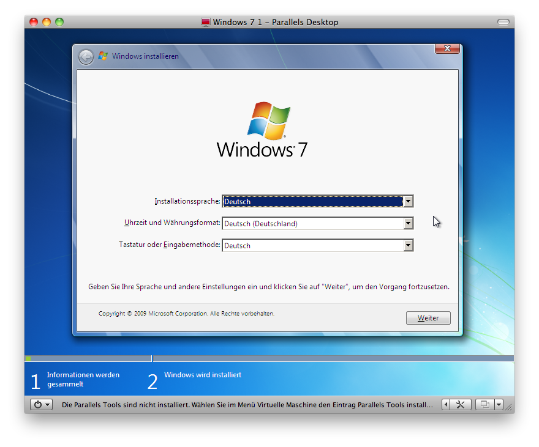Viewport: 539px width, 447px height.
Task: Click the Parallels Tools wrench icon
Action: point(461,404)
